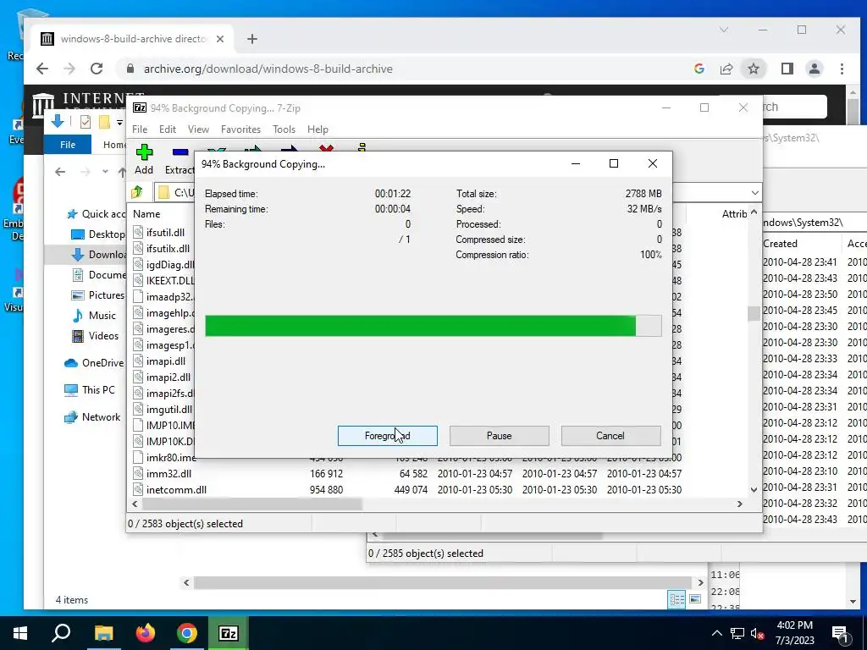Open Chrome profile avatar

tap(814, 69)
